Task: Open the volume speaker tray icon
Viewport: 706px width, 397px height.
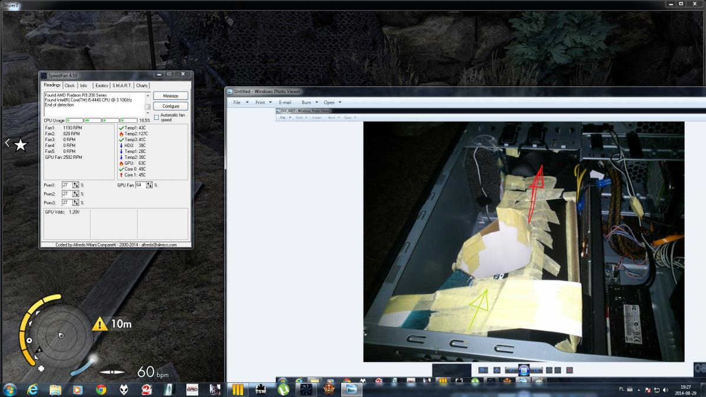Action: tap(665, 389)
